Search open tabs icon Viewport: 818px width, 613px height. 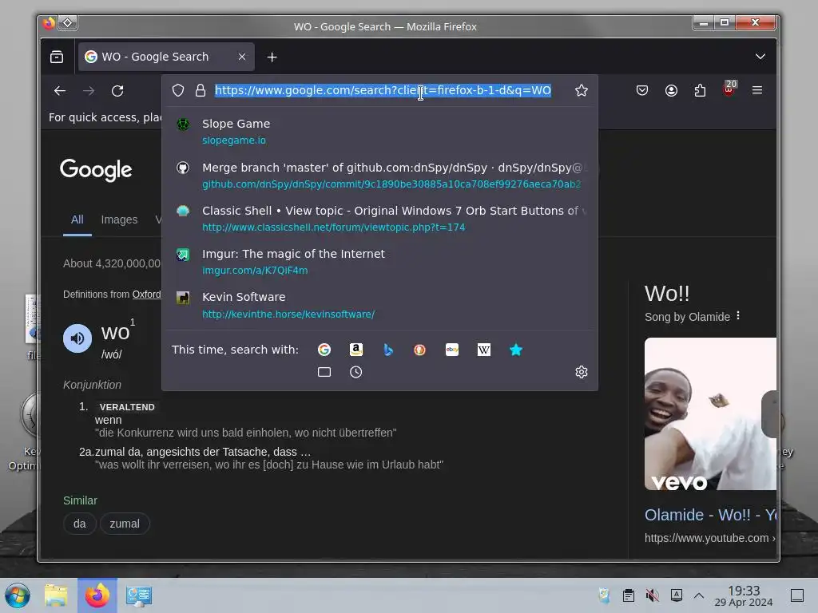pos(324,372)
